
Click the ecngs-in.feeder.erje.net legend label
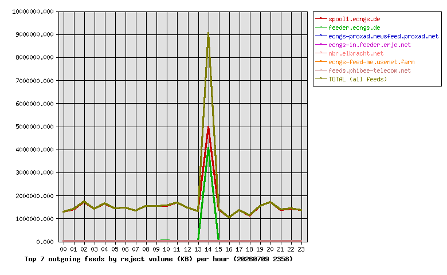(x=370, y=45)
